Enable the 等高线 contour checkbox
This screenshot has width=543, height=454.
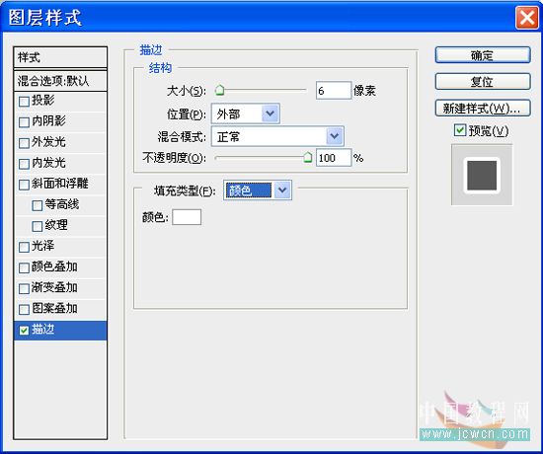(x=38, y=205)
